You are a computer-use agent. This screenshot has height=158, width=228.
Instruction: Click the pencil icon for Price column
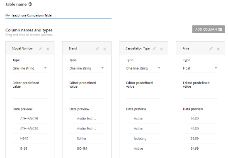211,48
